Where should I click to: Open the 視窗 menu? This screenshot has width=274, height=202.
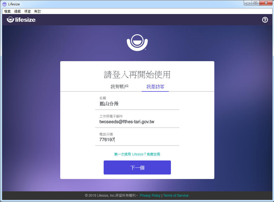[x=27, y=12]
